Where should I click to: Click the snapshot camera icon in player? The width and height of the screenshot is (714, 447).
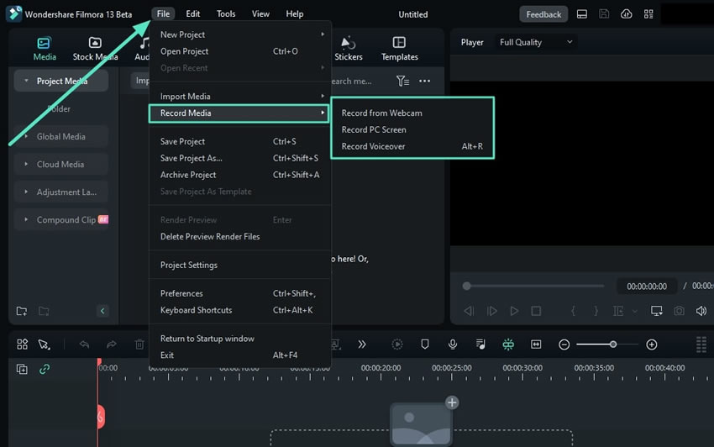tap(679, 311)
